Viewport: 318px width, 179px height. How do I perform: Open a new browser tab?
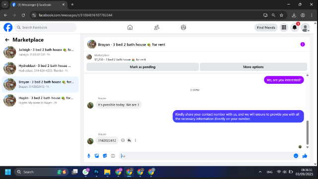[x=72, y=4]
